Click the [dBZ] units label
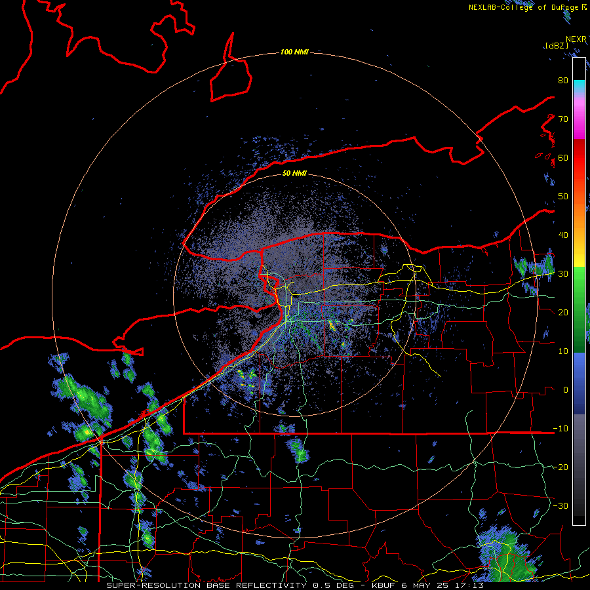 click(557, 45)
